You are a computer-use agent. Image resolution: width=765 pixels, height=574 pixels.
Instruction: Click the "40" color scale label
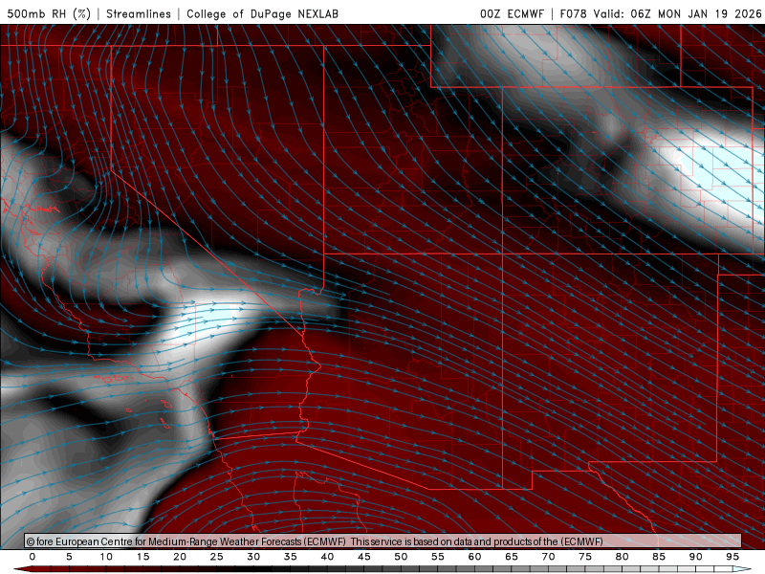pos(327,557)
